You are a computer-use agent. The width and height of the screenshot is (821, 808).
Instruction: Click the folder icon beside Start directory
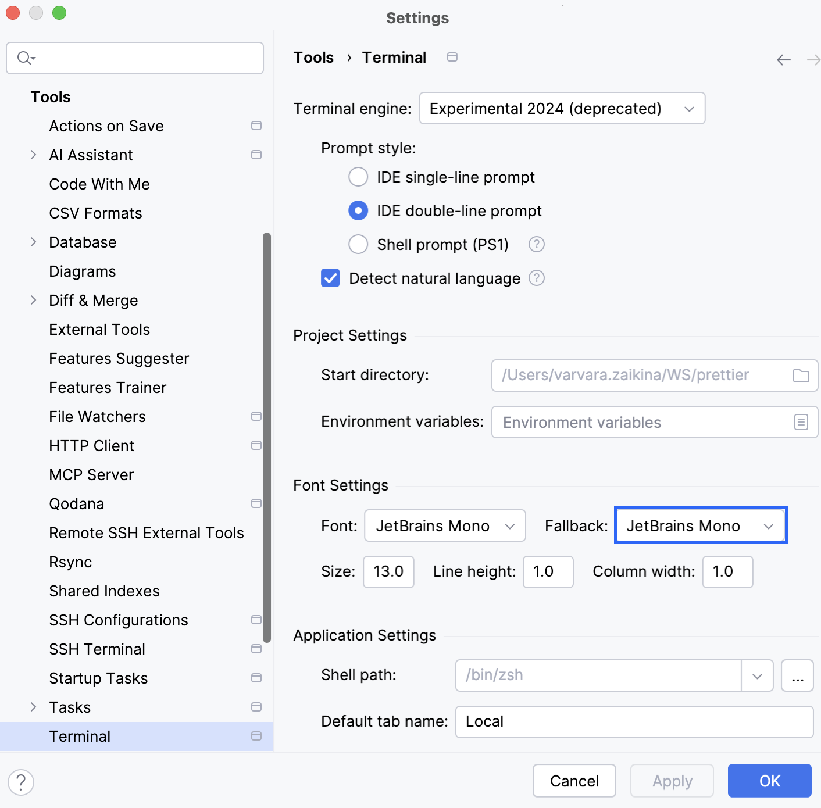[x=801, y=375]
